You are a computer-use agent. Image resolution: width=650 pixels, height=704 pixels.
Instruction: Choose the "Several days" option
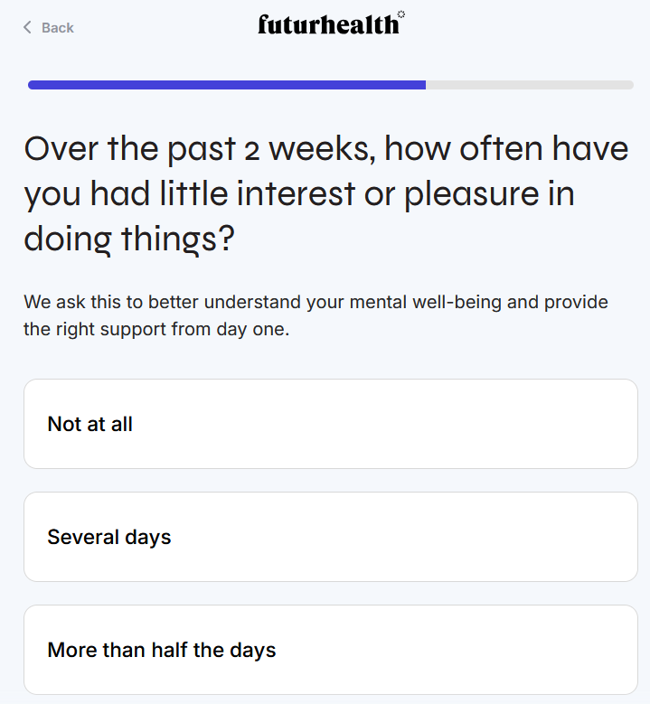[x=330, y=537]
